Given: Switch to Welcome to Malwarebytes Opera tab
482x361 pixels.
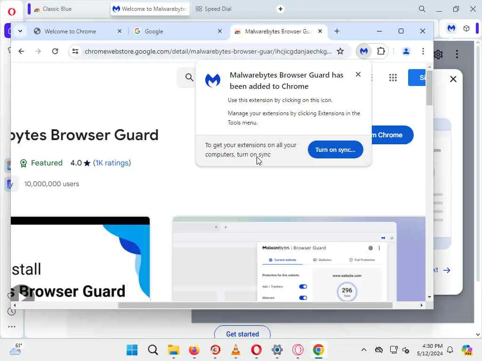Looking at the screenshot, I should (150, 9).
